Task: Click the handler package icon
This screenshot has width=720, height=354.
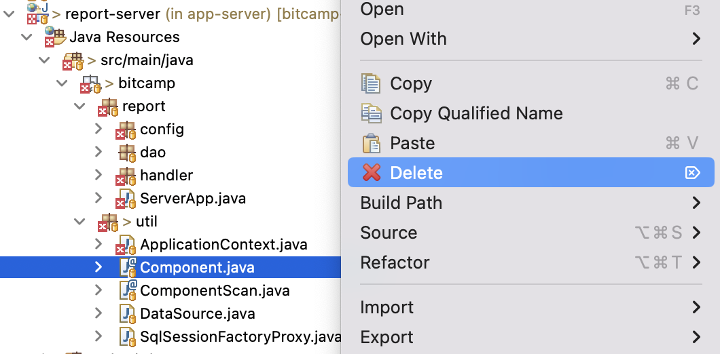Action: [126, 175]
